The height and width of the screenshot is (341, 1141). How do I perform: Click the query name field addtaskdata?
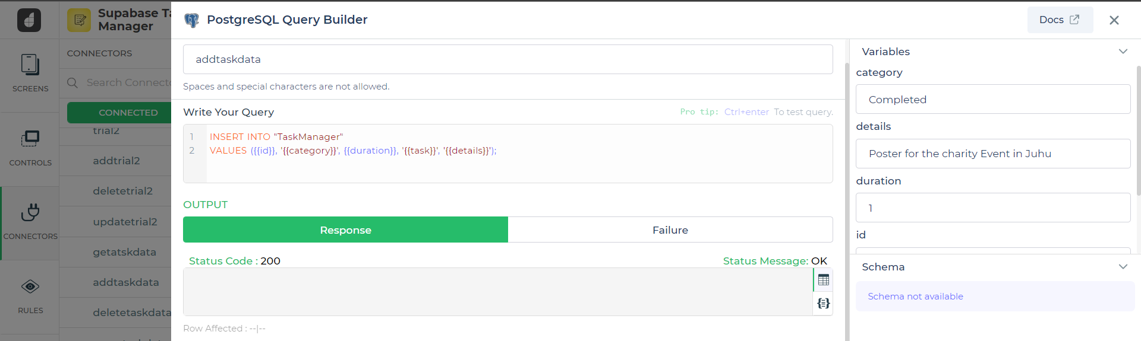tap(508, 59)
